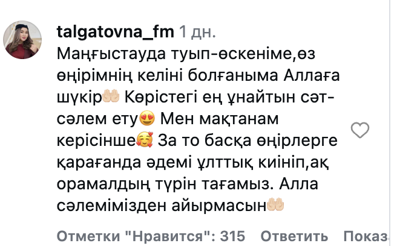View the "Нравится": 315 likes list
420x246 pixels.
click(145, 235)
